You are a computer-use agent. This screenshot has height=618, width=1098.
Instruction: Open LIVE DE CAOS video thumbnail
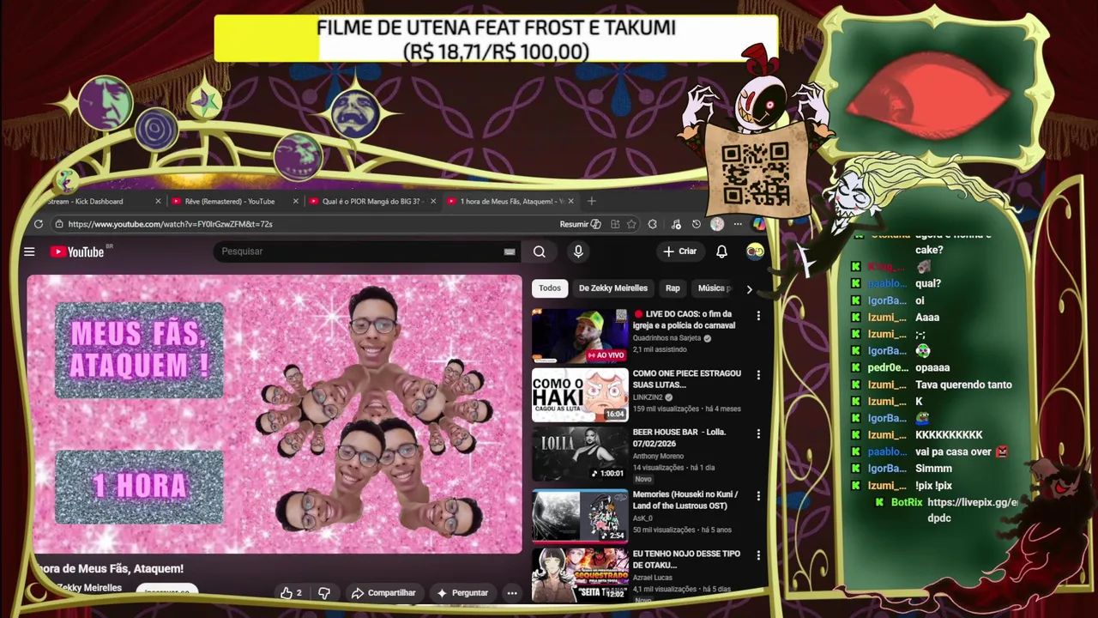click(580, 335)
